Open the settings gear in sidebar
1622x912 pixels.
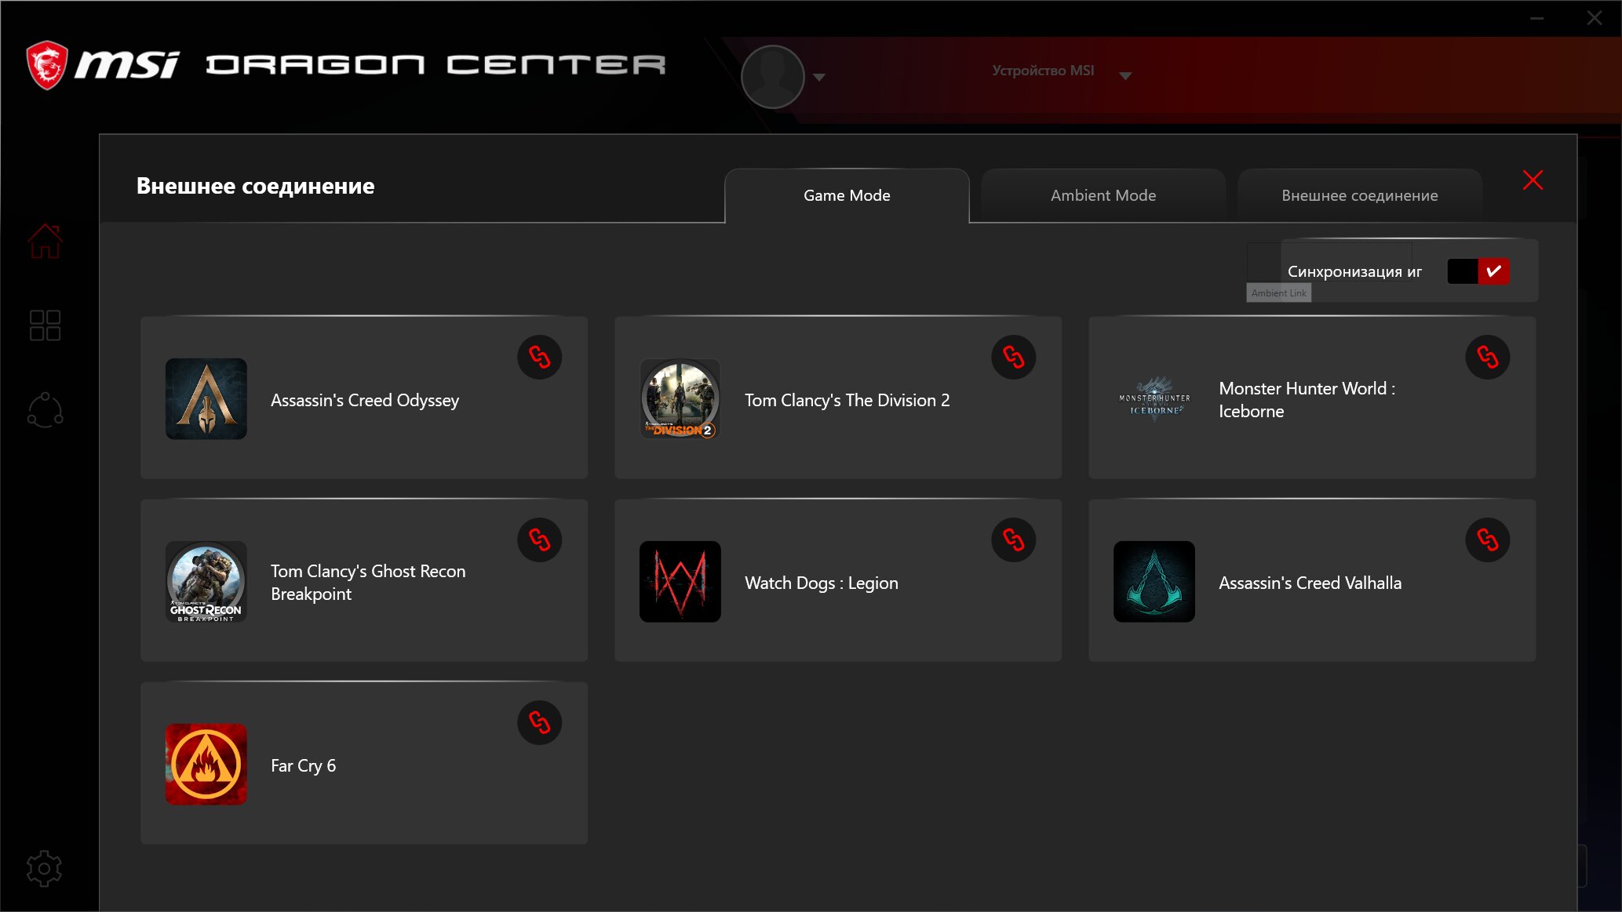click(x=44, y=868)
